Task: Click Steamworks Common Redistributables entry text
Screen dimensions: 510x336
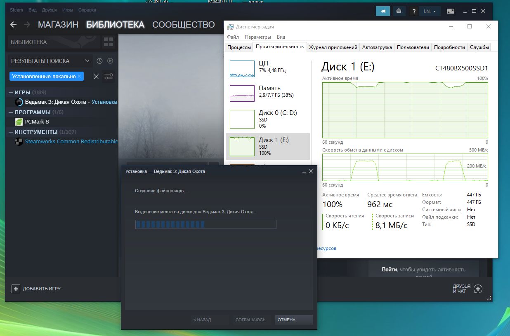Action: [x=71, y=141]
